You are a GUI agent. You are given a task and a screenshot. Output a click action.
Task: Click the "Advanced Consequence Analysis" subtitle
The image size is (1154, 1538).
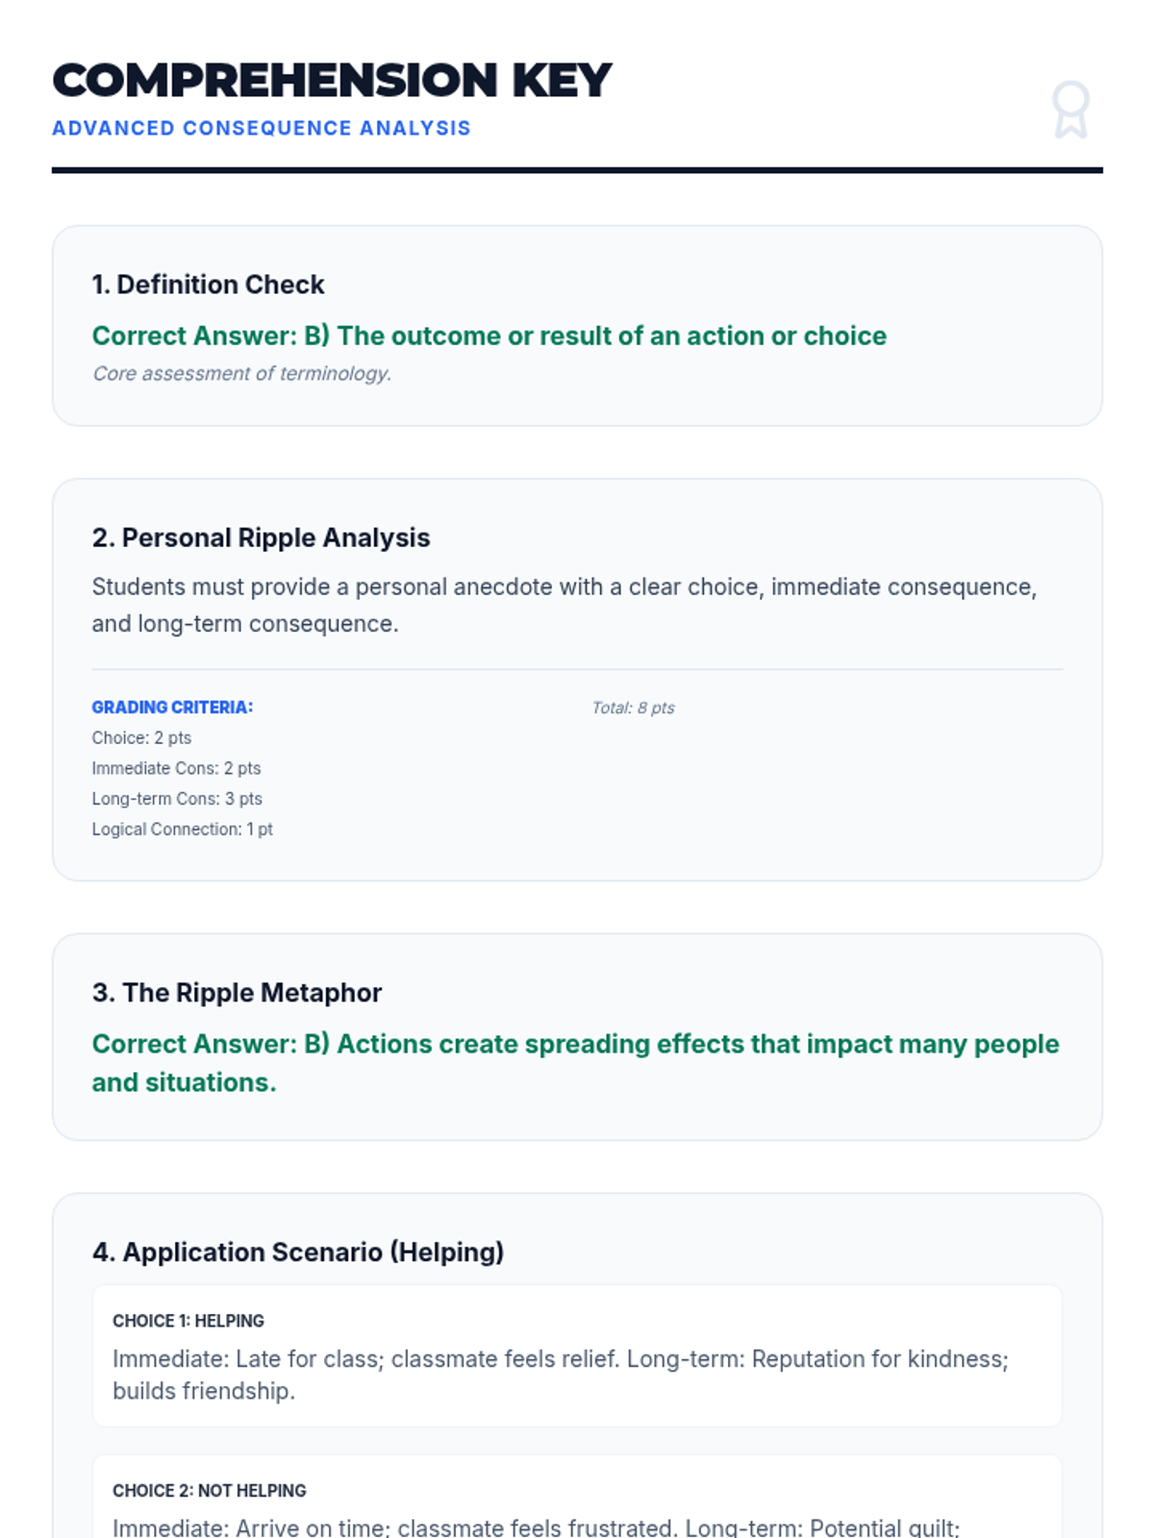click(261, 129)
